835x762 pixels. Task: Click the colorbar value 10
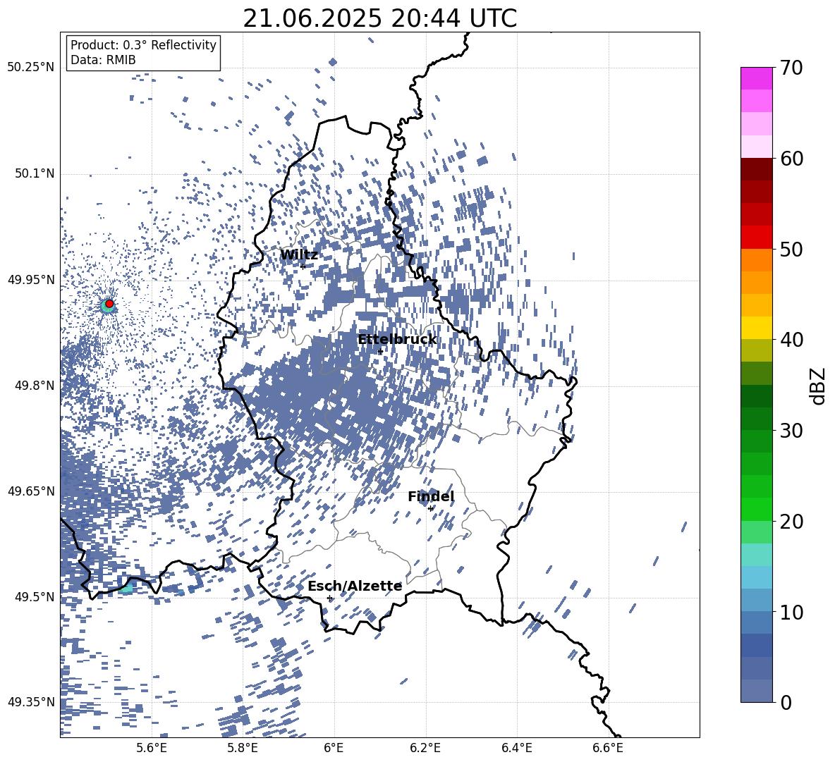(791, 612)
